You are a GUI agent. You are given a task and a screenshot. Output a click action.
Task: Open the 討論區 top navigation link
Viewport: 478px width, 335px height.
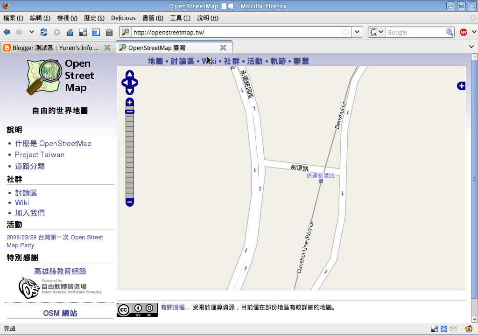(183, 61)
